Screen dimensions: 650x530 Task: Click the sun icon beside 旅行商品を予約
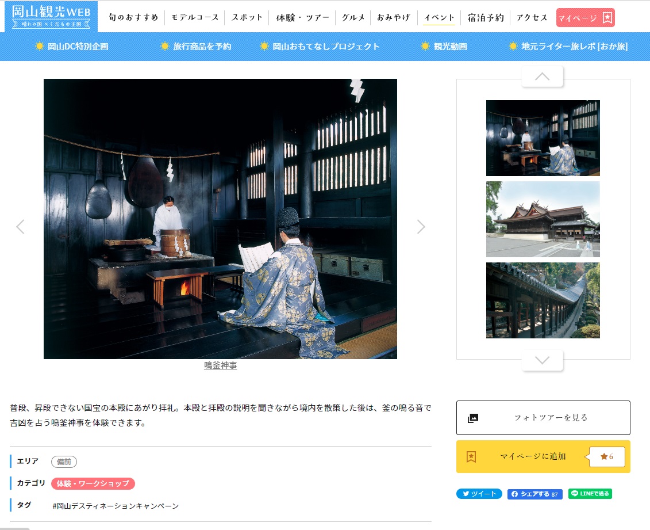pyautogui.click(x=164, y=46)
